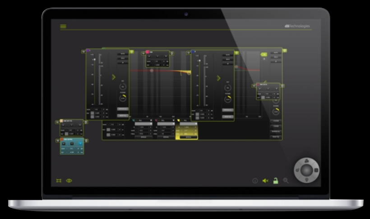Click the M button in the pink mini panel
Image resolution: width=370 pixels, height=219 pixels.
(149, 57)
